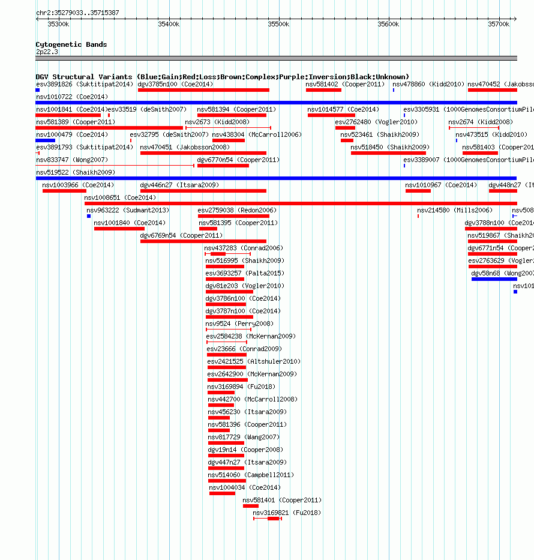The width and height of the screenshot is (534, 560).
Task: Select nsv437283 (Conrad2006) variant
Action: click(244, 248)
